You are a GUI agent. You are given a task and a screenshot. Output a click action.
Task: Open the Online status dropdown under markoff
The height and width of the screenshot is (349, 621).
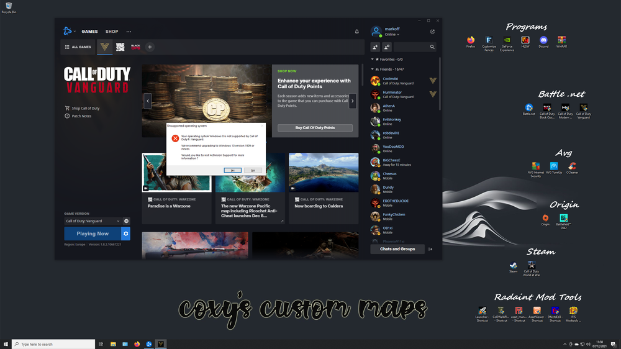392,34
